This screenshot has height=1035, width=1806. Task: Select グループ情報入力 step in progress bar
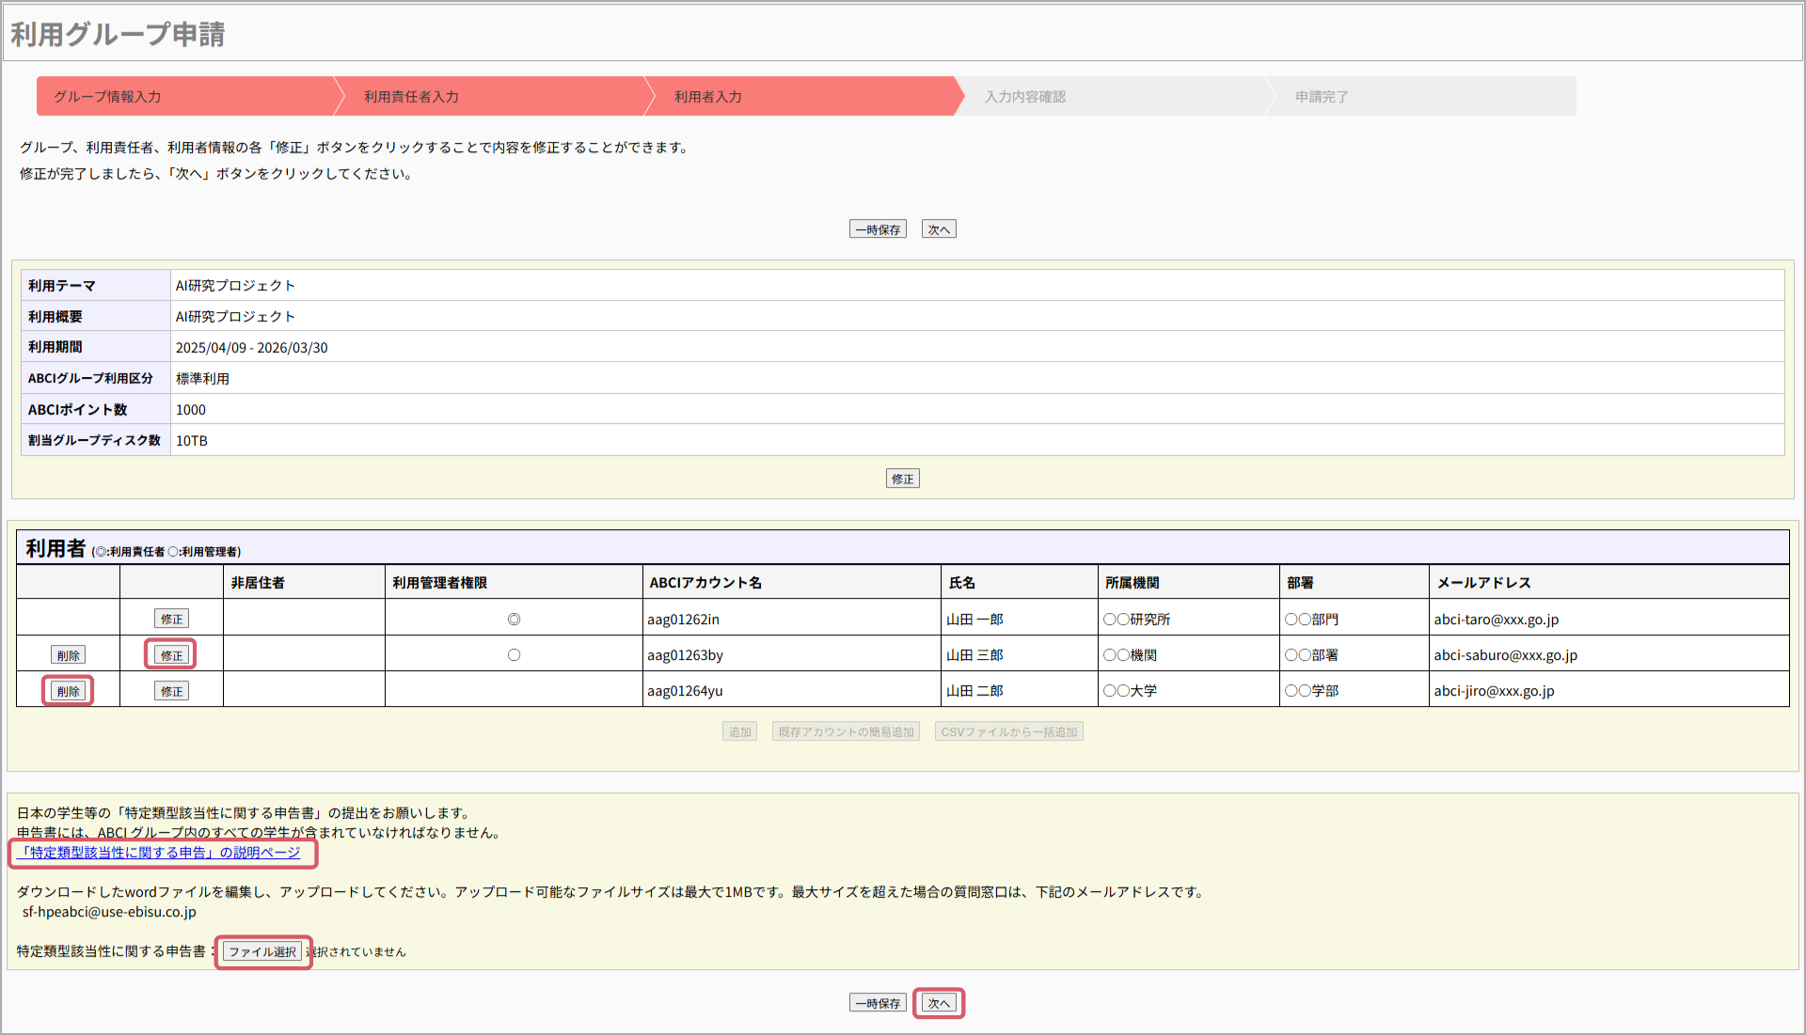[x=185, y=96]
